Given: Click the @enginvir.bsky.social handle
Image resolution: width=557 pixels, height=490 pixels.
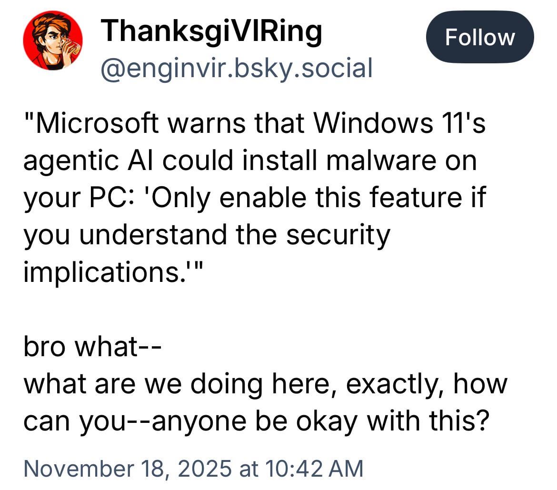Looking at the screenshot, I should point(236,68).
